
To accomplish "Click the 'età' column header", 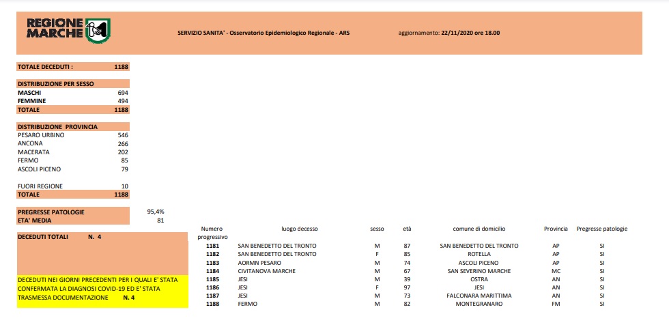I will click(407, 229).
